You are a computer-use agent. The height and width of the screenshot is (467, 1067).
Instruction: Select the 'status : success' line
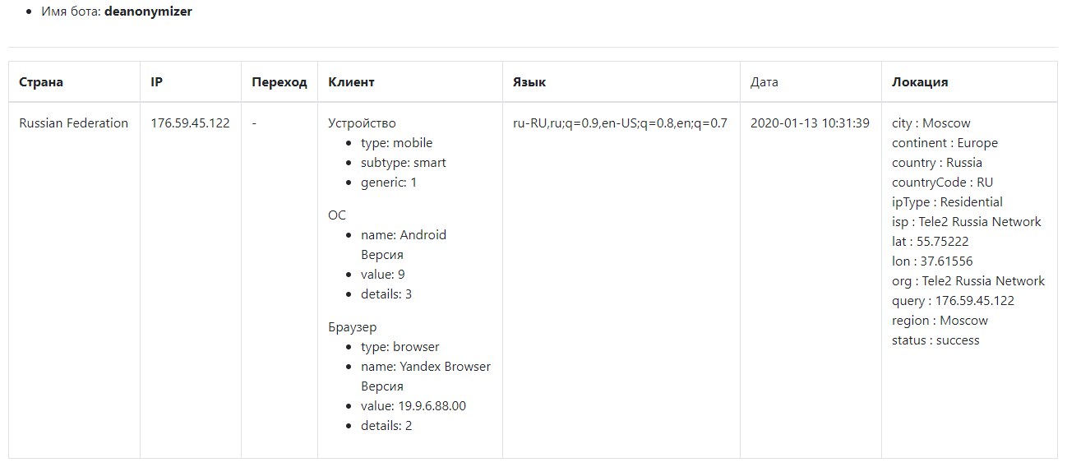[935, 340]
